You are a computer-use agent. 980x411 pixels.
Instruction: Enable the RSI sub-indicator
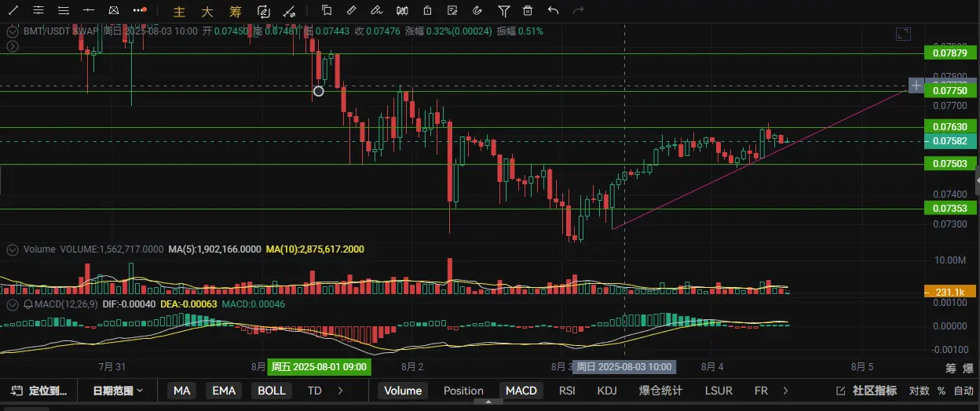[567, 391]
